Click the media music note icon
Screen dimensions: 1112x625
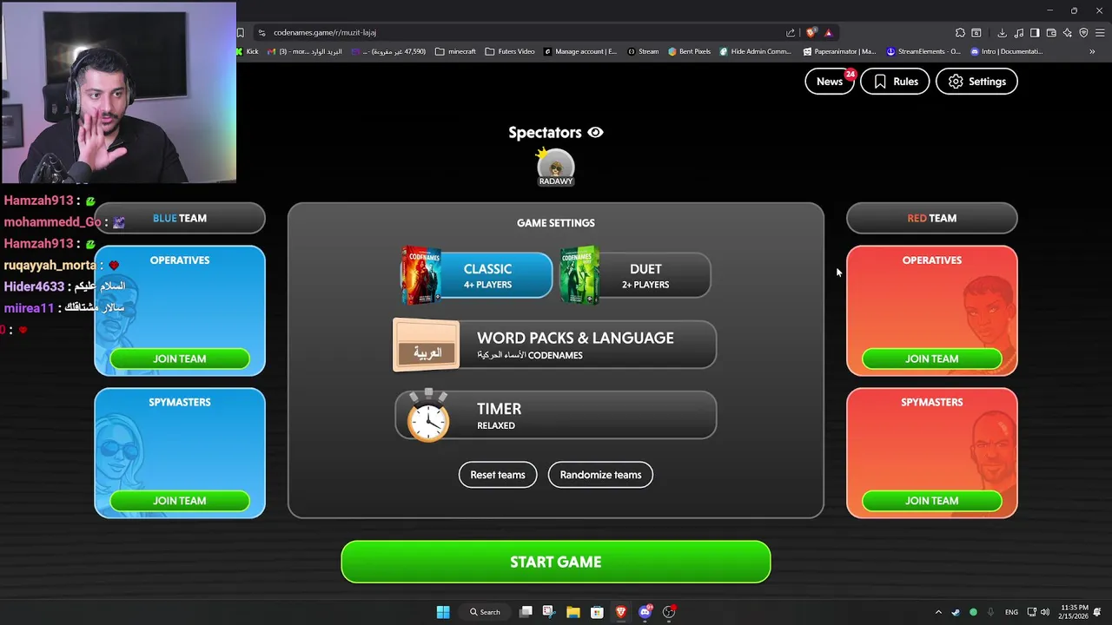pyautogui.click(x=1018, y=33)
